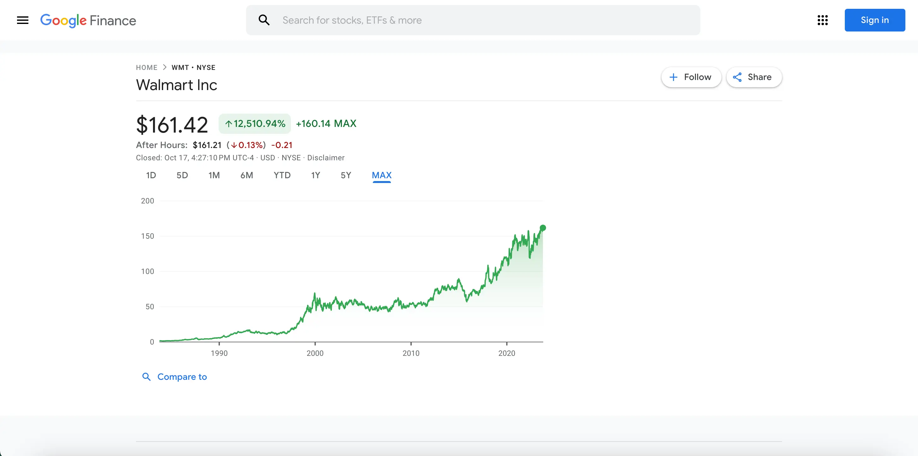The width and height of the screenshot is (918, 456).
Task: Sign in to Google account
Action: point(874,20)
